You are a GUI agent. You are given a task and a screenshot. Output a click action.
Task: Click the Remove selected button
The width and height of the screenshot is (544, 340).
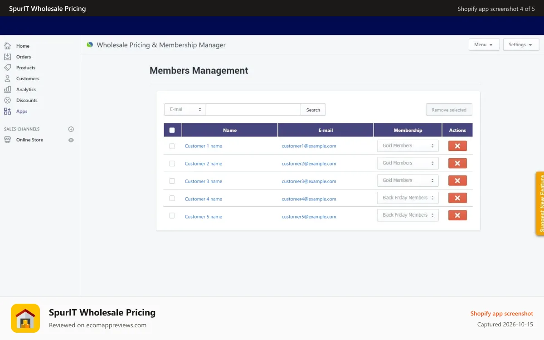[449, 110]
